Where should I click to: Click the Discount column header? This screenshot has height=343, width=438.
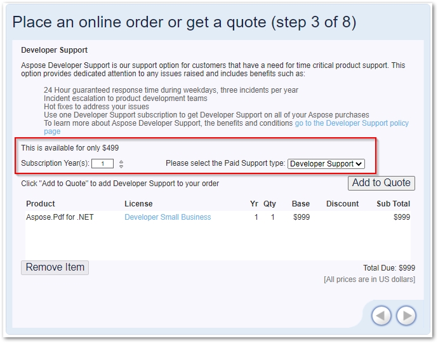coord(342,204)
